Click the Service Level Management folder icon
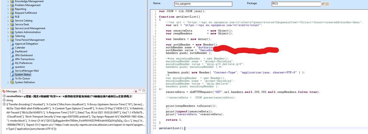 point(12,28)
